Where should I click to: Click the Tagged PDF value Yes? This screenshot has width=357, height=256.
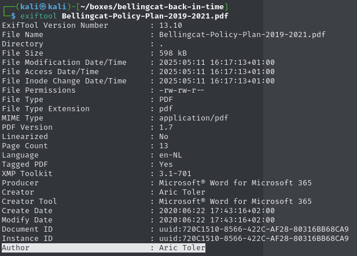pos(167,164)
